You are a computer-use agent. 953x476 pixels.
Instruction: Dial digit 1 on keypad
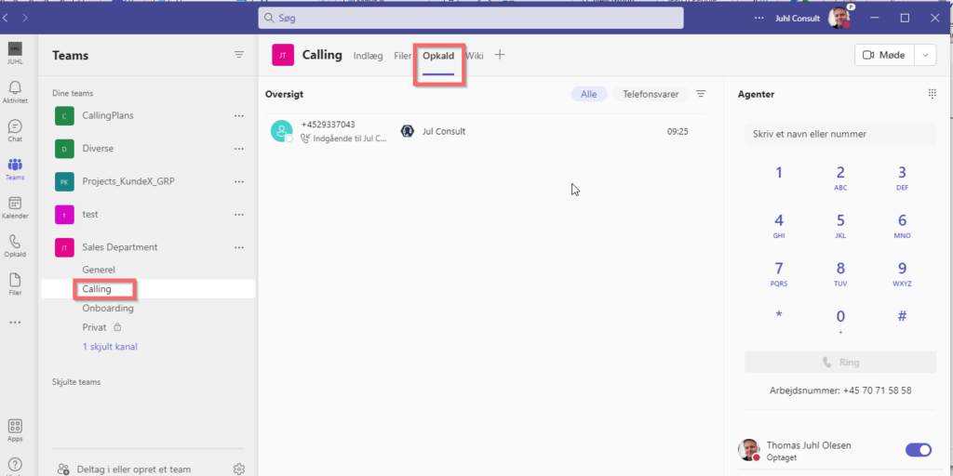coord(779,173)
